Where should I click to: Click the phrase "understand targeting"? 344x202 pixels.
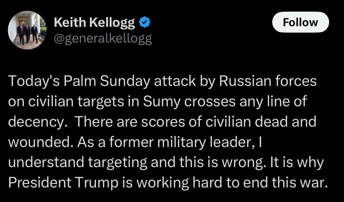point(77,162)
